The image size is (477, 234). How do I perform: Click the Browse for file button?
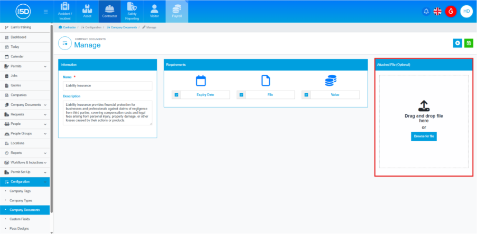(x=424, y=136)
